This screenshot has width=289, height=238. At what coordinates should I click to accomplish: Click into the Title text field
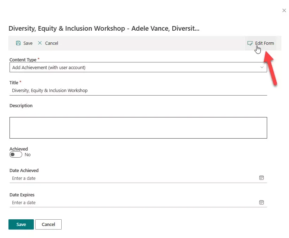tap(137, 91)
